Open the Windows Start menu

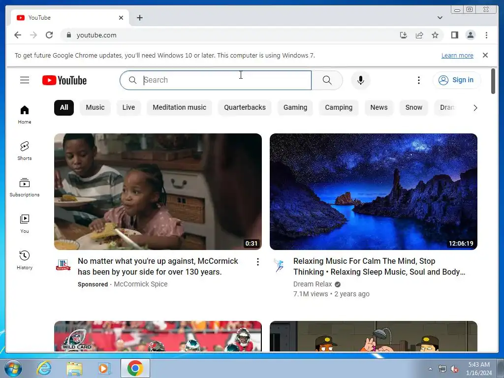(13, 368)
